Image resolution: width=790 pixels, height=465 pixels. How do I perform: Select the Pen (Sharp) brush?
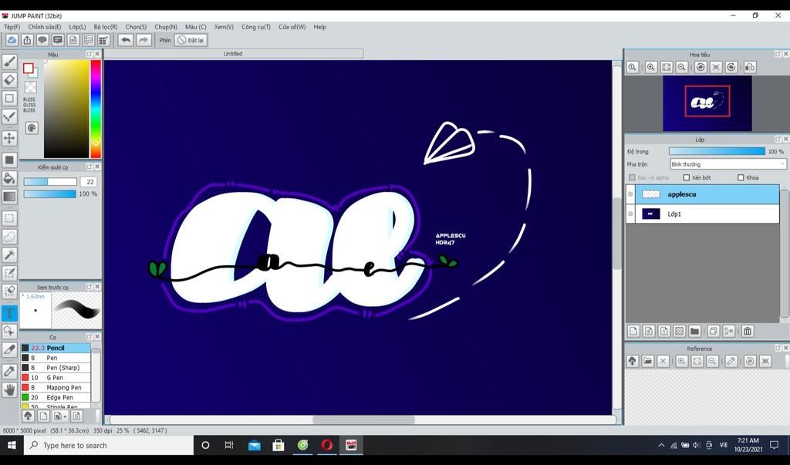(56, 368)
